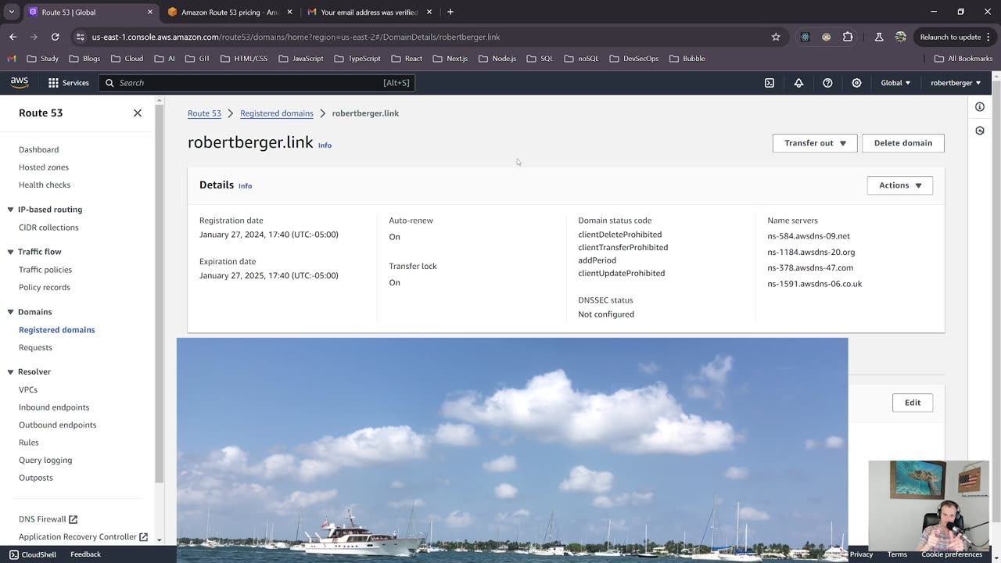
Task: Collapse the Resolver section
Action: (x=10, y=372)
